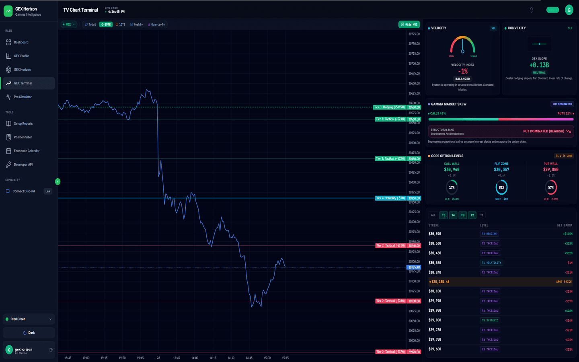Click the Link button beside Connect Discord
Screen dimensions: 579x362
[48, 191]
